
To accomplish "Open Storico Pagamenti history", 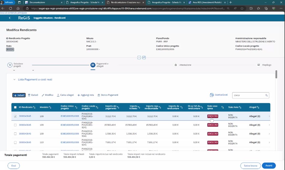I will tap(108, 95).
